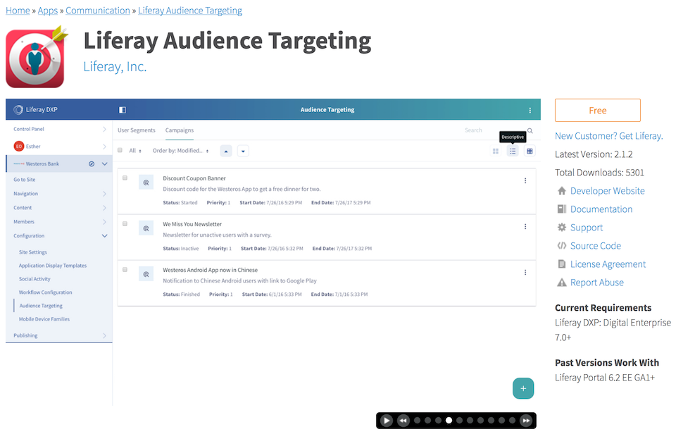Viewport: 676px width, 434px height.
Task: Click the document icon beside License Agreement
Action: tap(562, 264)
